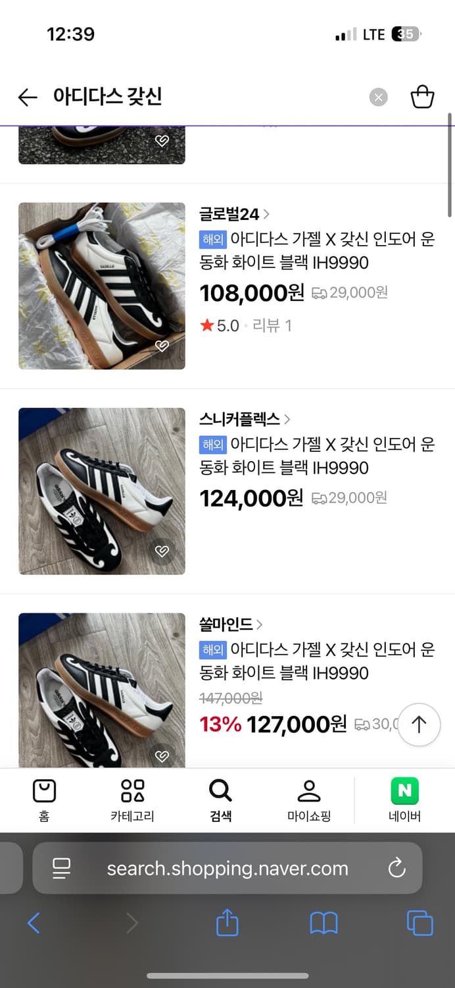
Task: Toggle the heart on 스니커플렉스 product photo
Action: (x=162, y=552)
